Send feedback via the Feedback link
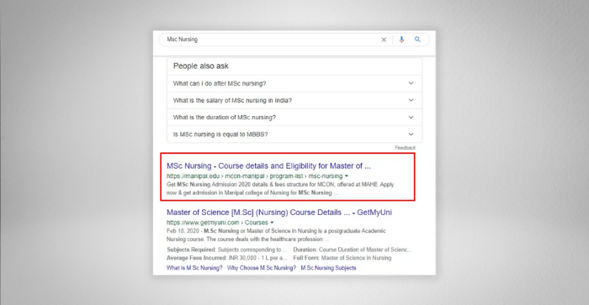The width and height of the screenshot is (589, 305). point(405,148)
